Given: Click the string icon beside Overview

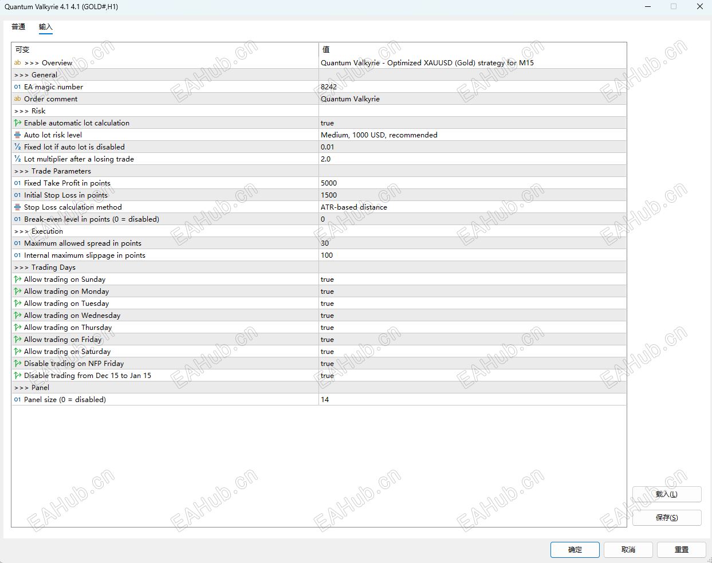Looking at the screenshot, I should coord(18,63).
